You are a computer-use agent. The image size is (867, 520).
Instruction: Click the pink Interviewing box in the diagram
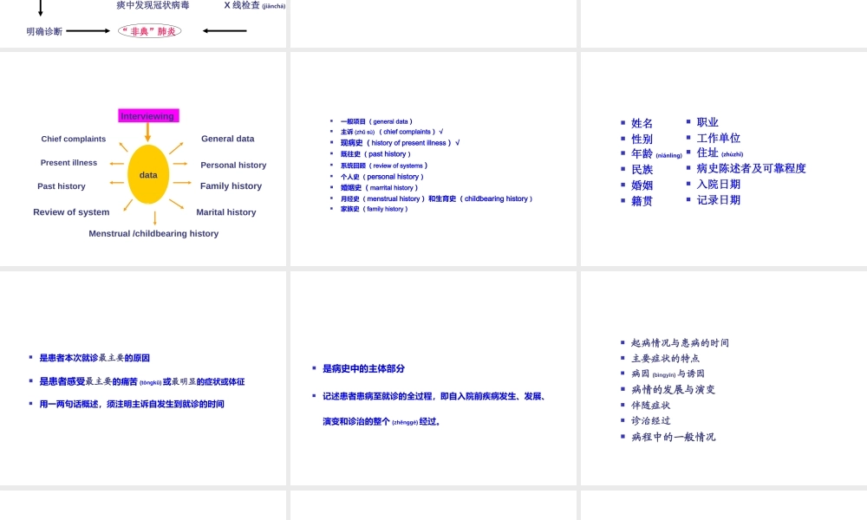pyautogui.click(x=148, y=115)
